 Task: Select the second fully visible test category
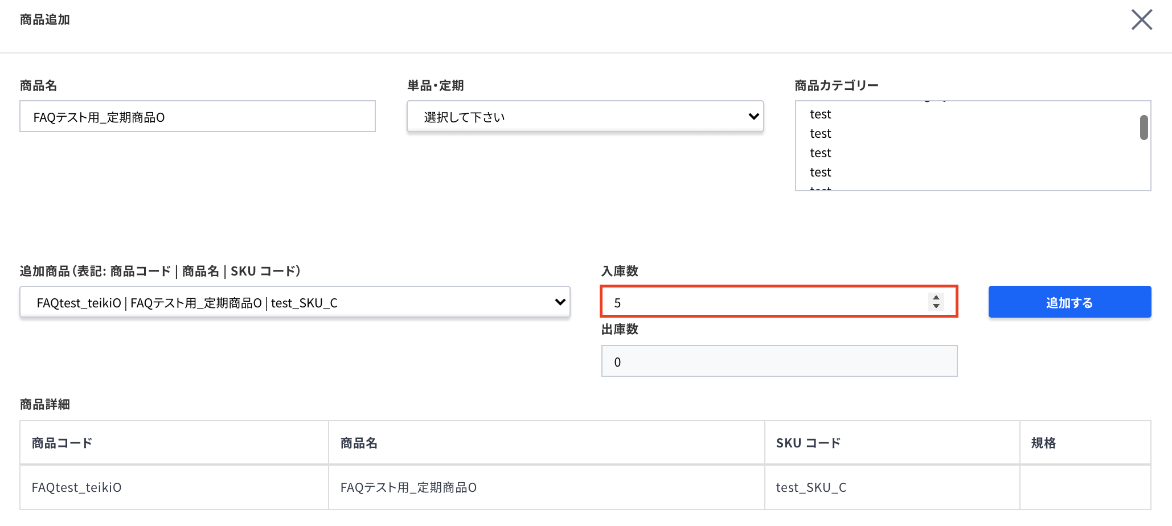pos(820,134)
